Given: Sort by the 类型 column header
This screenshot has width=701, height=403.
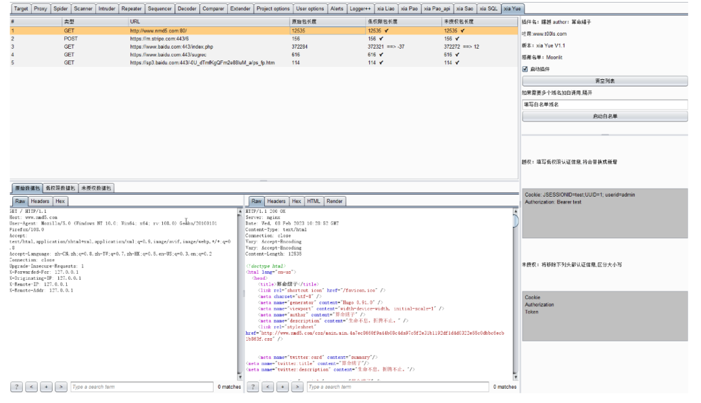Looking at the screenshot, I should 95,21.
